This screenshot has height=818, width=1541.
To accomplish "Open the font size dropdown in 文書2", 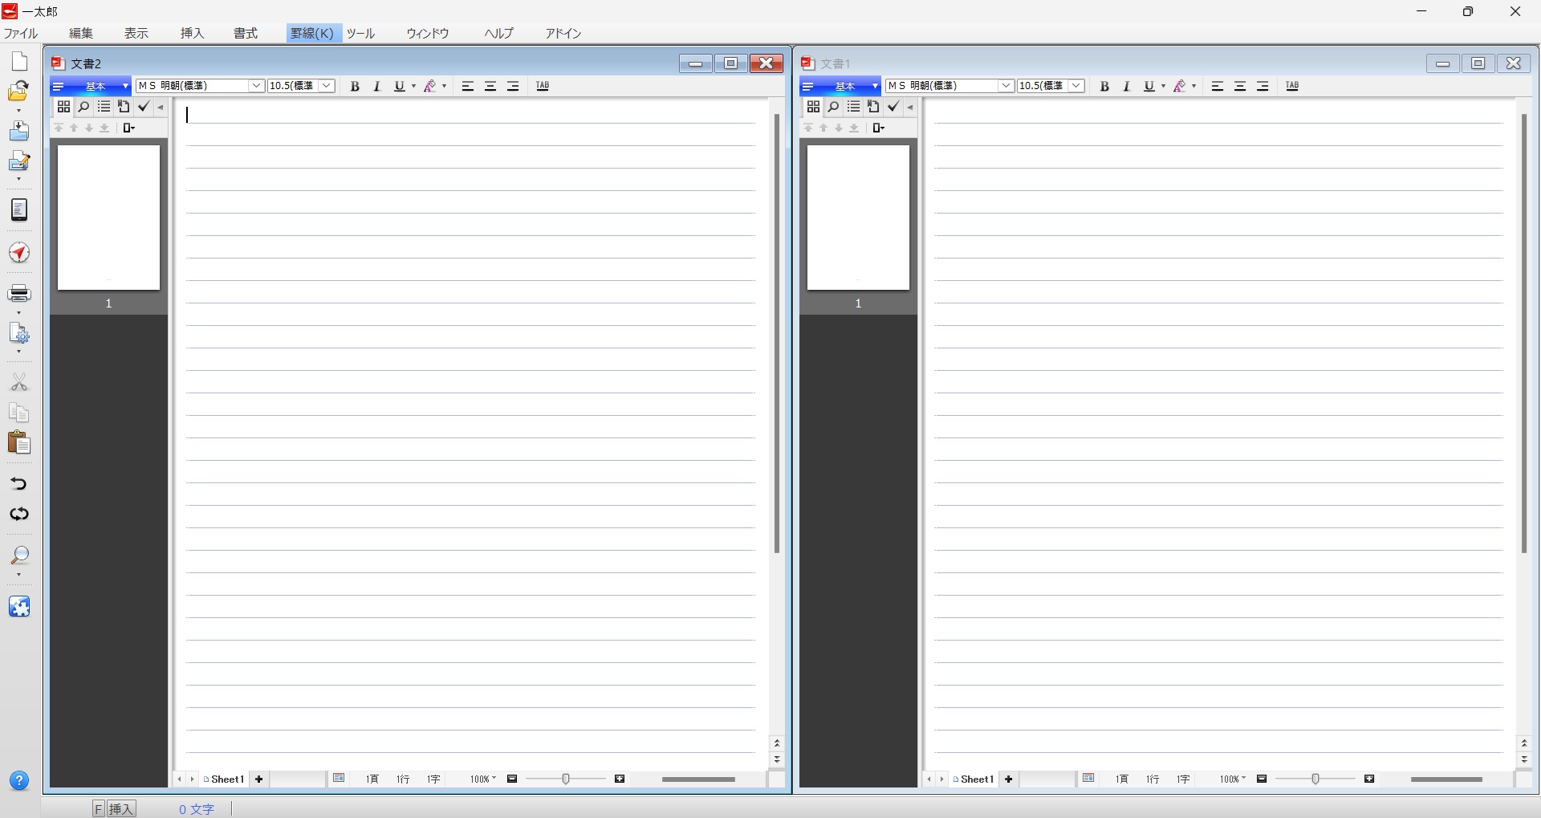I will (x=327, y=86).
